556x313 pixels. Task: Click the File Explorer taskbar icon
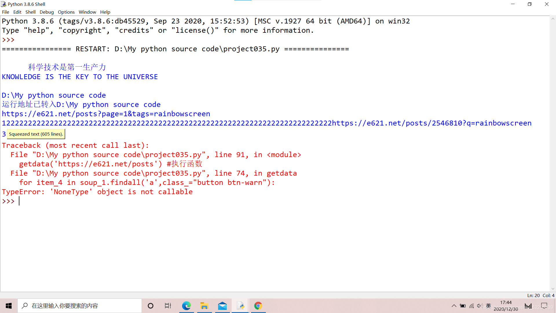point(205,306)
